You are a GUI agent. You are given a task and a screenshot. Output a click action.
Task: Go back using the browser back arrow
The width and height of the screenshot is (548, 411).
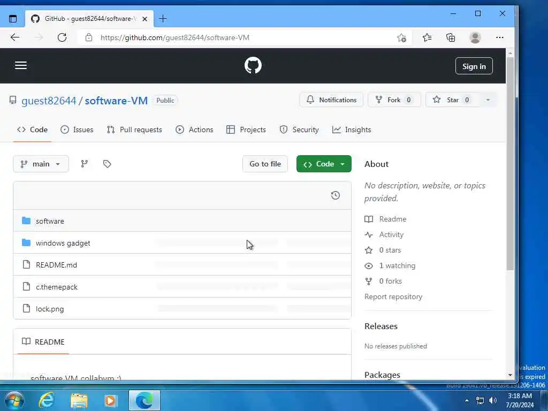(x=14, y=37)
